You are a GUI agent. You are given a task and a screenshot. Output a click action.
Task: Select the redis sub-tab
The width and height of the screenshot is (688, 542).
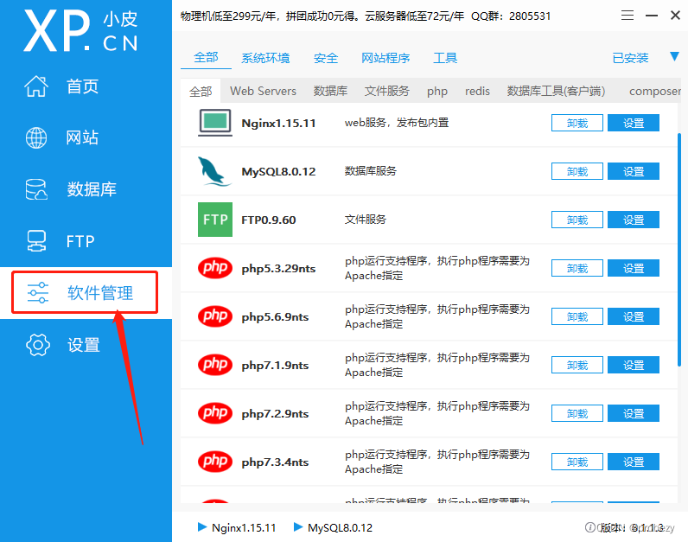click(477, 92)
